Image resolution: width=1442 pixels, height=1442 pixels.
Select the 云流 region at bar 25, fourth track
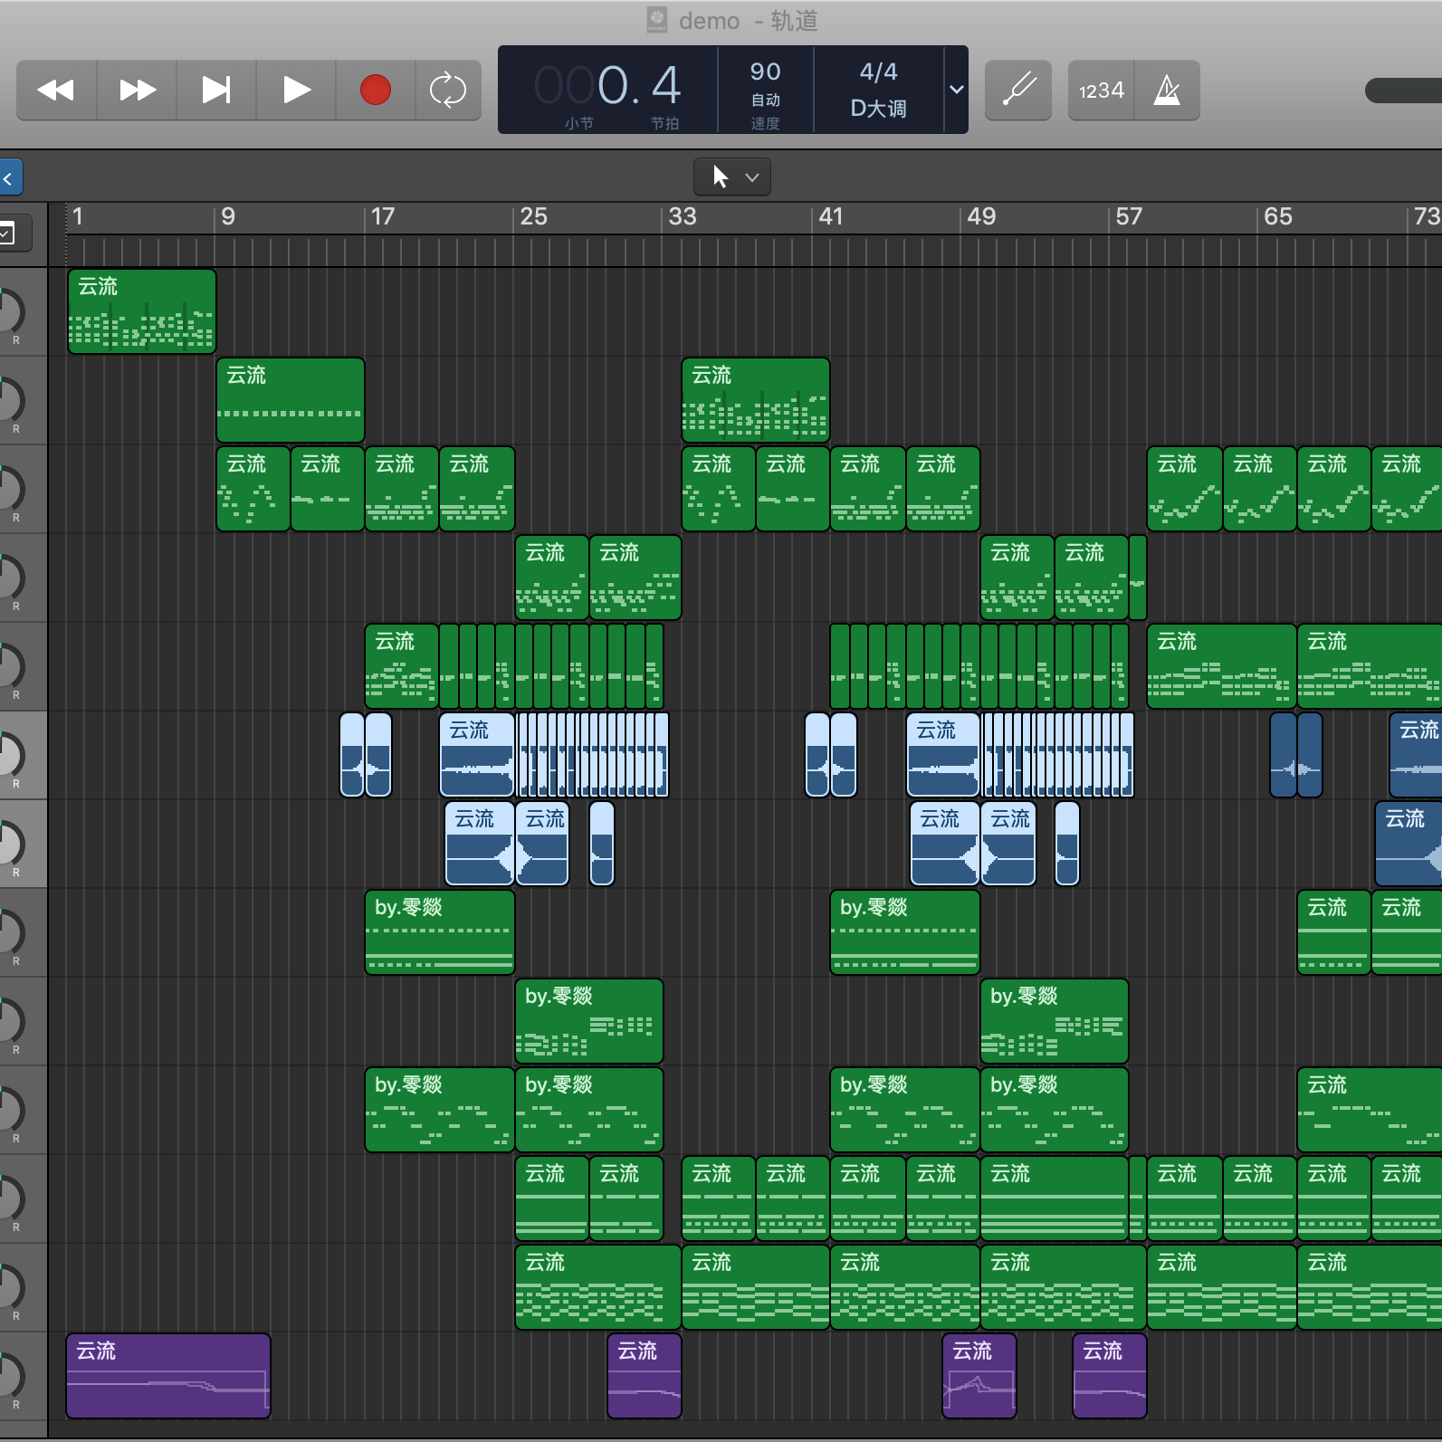tap(552, 578)
